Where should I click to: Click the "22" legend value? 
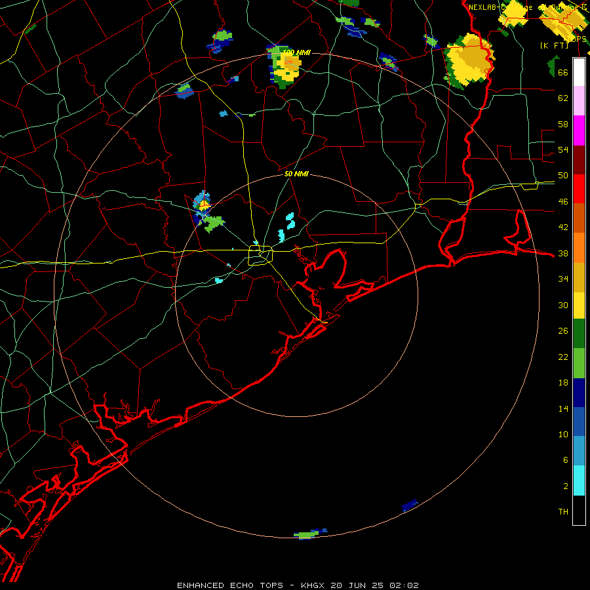click(x=563, y=357)
